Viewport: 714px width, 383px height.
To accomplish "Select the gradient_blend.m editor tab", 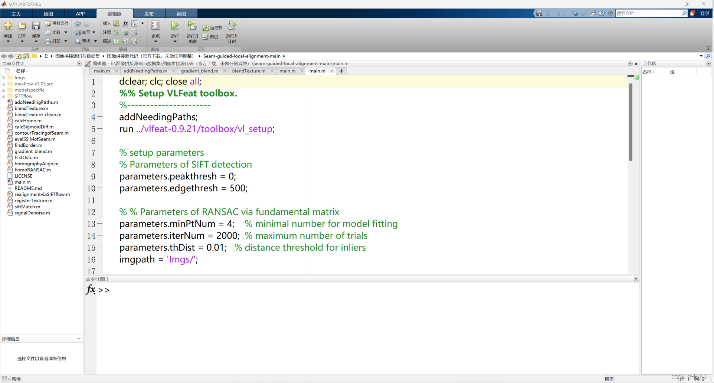I will (200, 71).
